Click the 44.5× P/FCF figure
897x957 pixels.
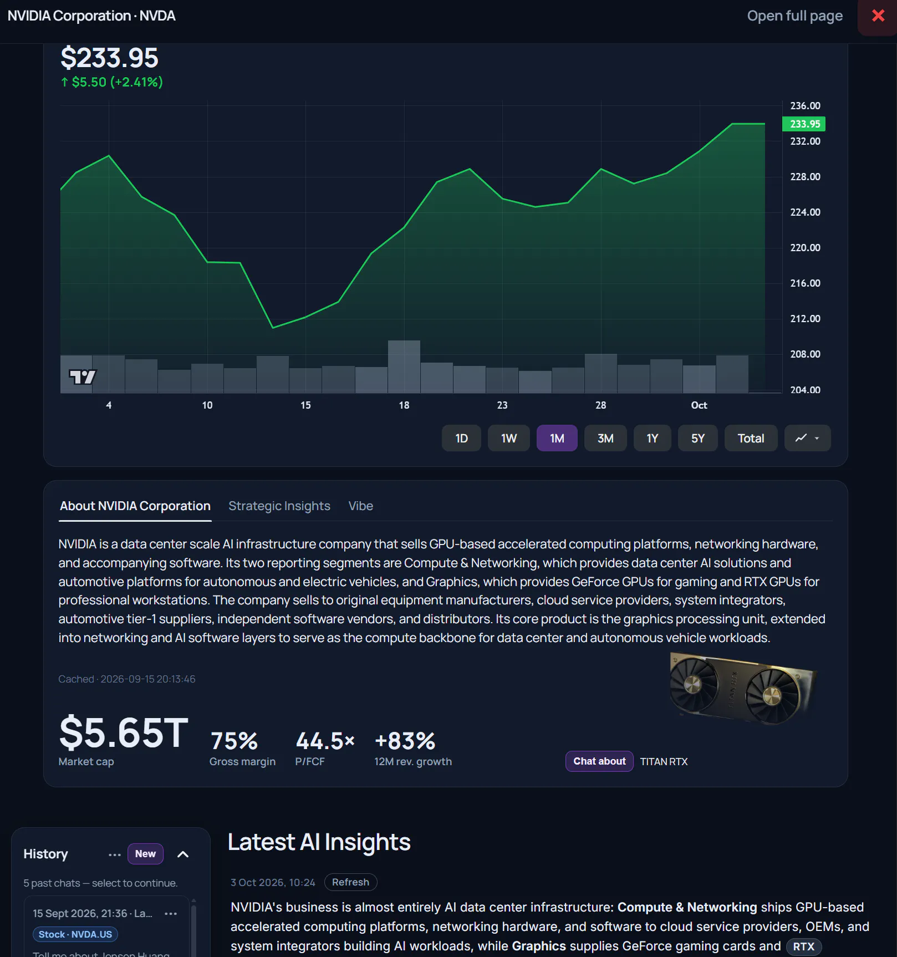coord(325,741)
